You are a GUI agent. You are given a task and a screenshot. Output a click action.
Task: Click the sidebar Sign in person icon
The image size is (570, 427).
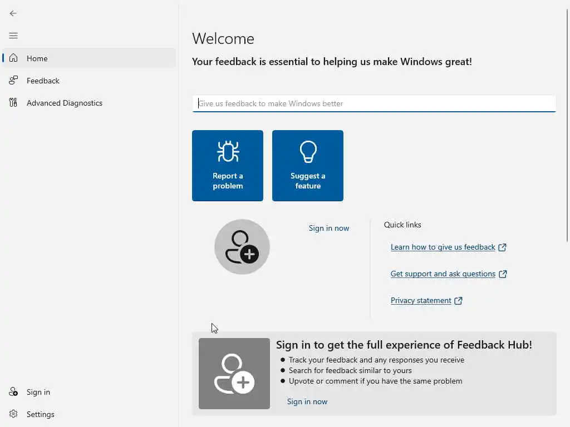pyautogui.click(x=13, y=392)
